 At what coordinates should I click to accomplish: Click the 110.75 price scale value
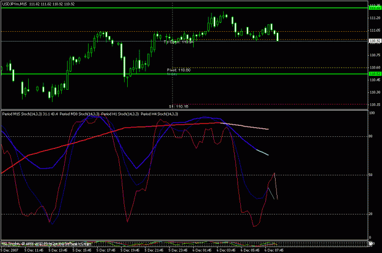tap(375, 55)
